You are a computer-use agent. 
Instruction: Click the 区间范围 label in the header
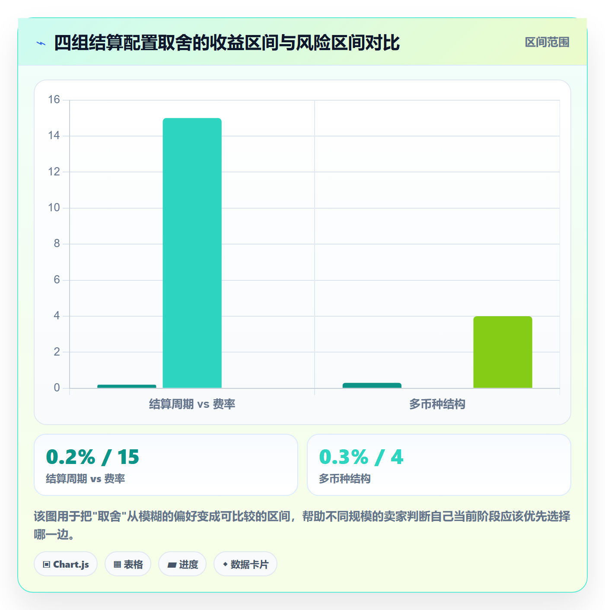click(x=547, y=42)
